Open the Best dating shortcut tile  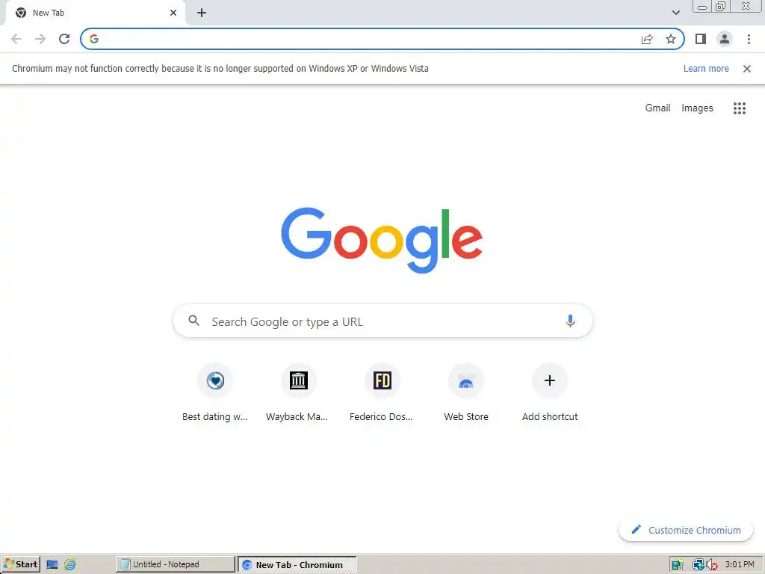tap(215, 392)
